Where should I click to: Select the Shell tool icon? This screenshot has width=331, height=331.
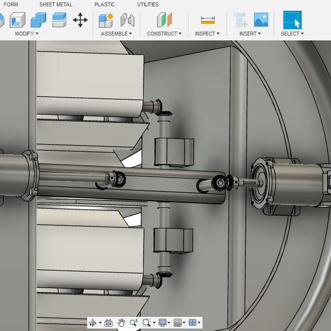click(x=18, y=20)
